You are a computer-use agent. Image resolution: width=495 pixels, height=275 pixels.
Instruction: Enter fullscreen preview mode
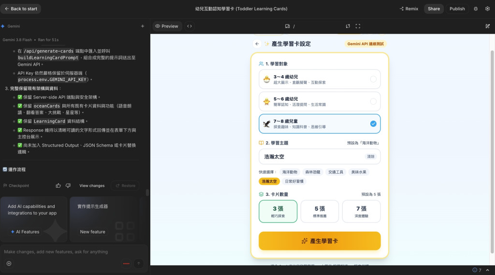(x=358, y=26)
